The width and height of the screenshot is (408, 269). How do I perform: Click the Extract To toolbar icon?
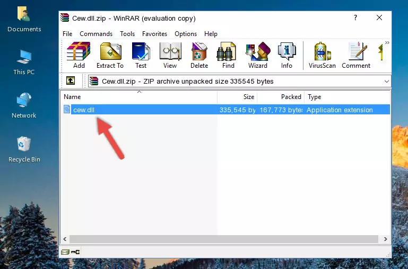click(110, 55)
